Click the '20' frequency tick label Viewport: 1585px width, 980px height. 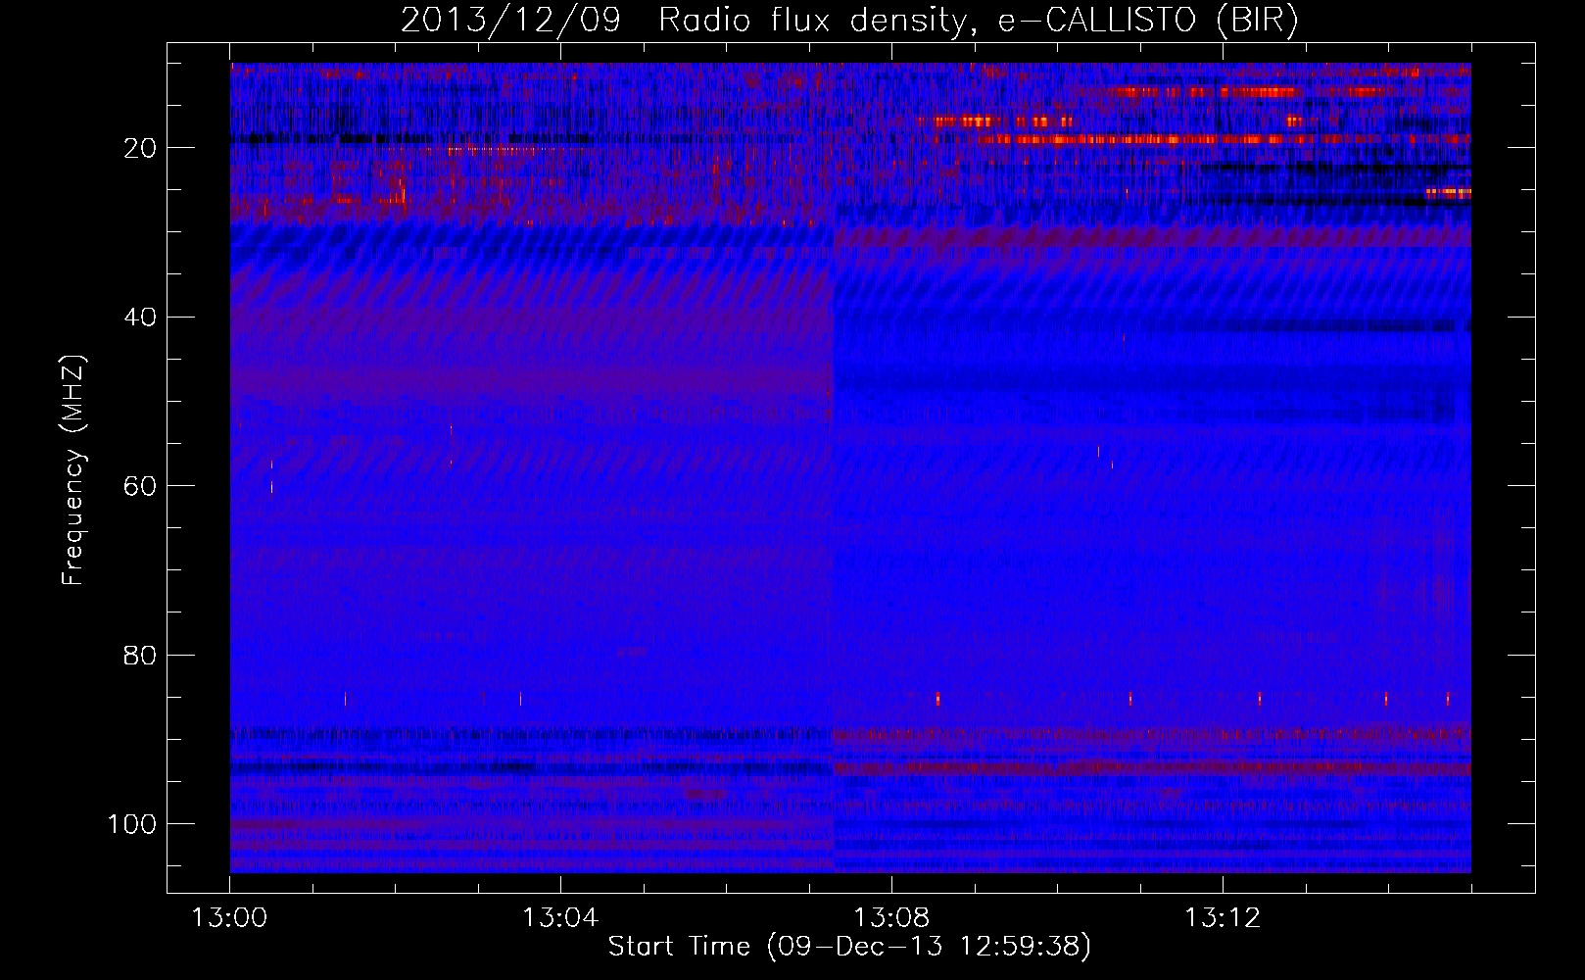pos(140,148)
